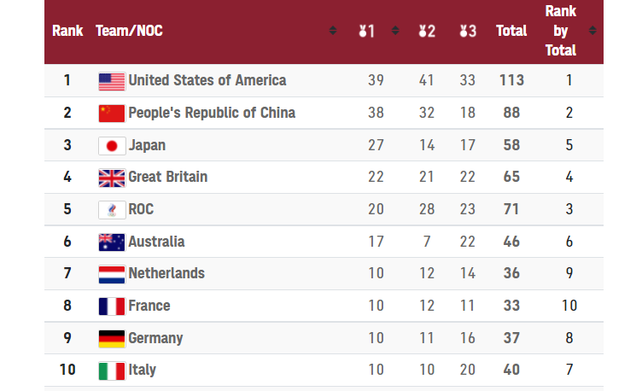Image resolution: width=642 pixels, height=391 pixels.
Task: Click the Rank column header
Action: pyautogui.click(x=67, y=31)
